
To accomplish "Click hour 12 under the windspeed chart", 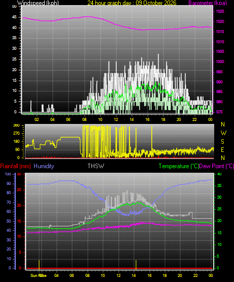I will (x=116, y=119).
